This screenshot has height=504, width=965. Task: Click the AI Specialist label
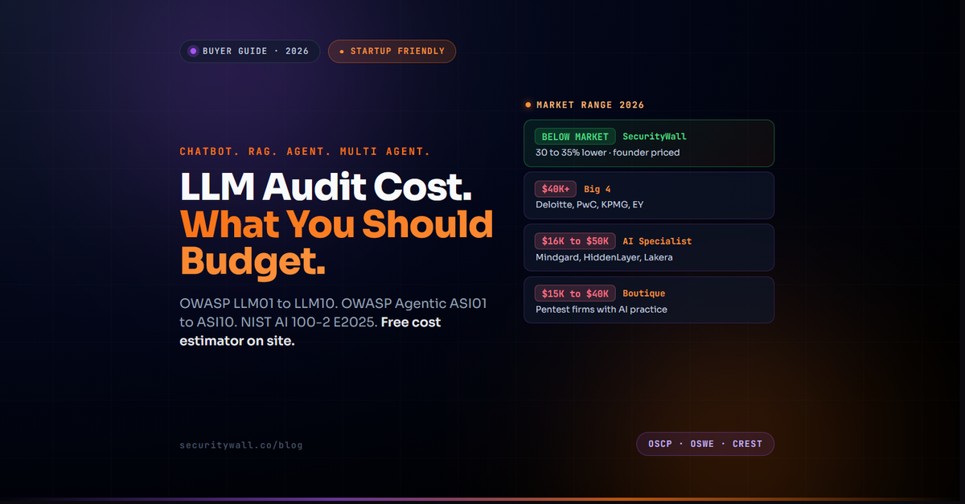pyautogui.click(x=657, y=241)
